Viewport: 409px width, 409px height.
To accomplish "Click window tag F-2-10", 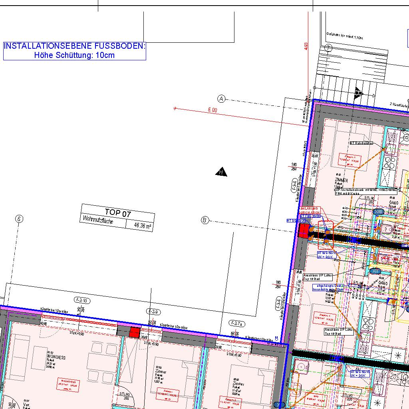I will (80, 300).
